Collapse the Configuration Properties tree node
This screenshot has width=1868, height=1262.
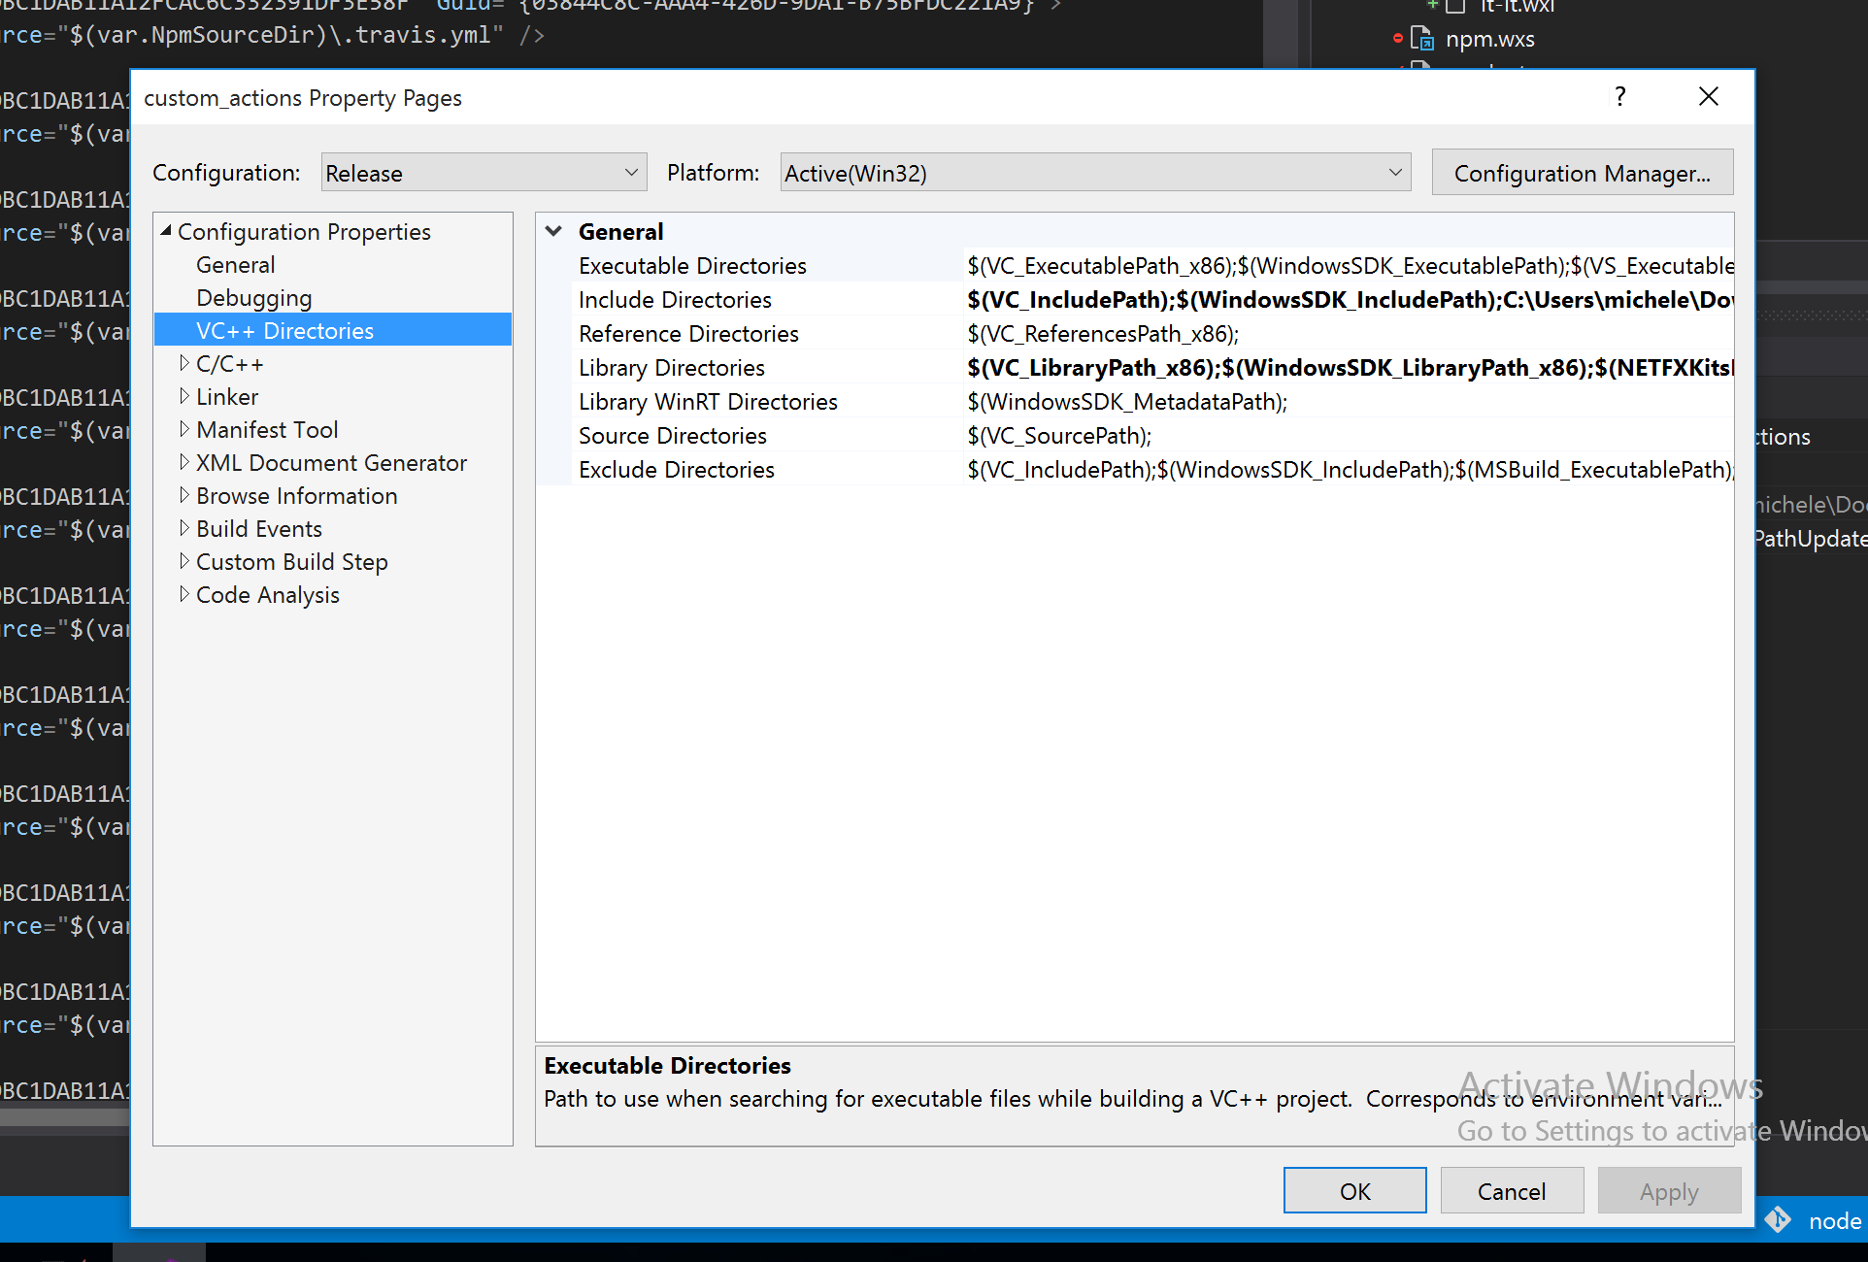(166, 231)
